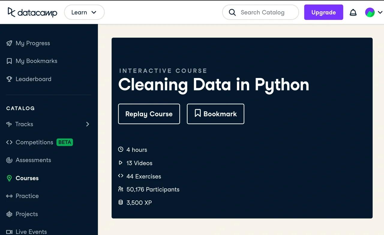Image resolution: width=384 pixels, height=235 pixels.
Task: Click the My Progress rocket icon
Action: (x=9, y=43)
